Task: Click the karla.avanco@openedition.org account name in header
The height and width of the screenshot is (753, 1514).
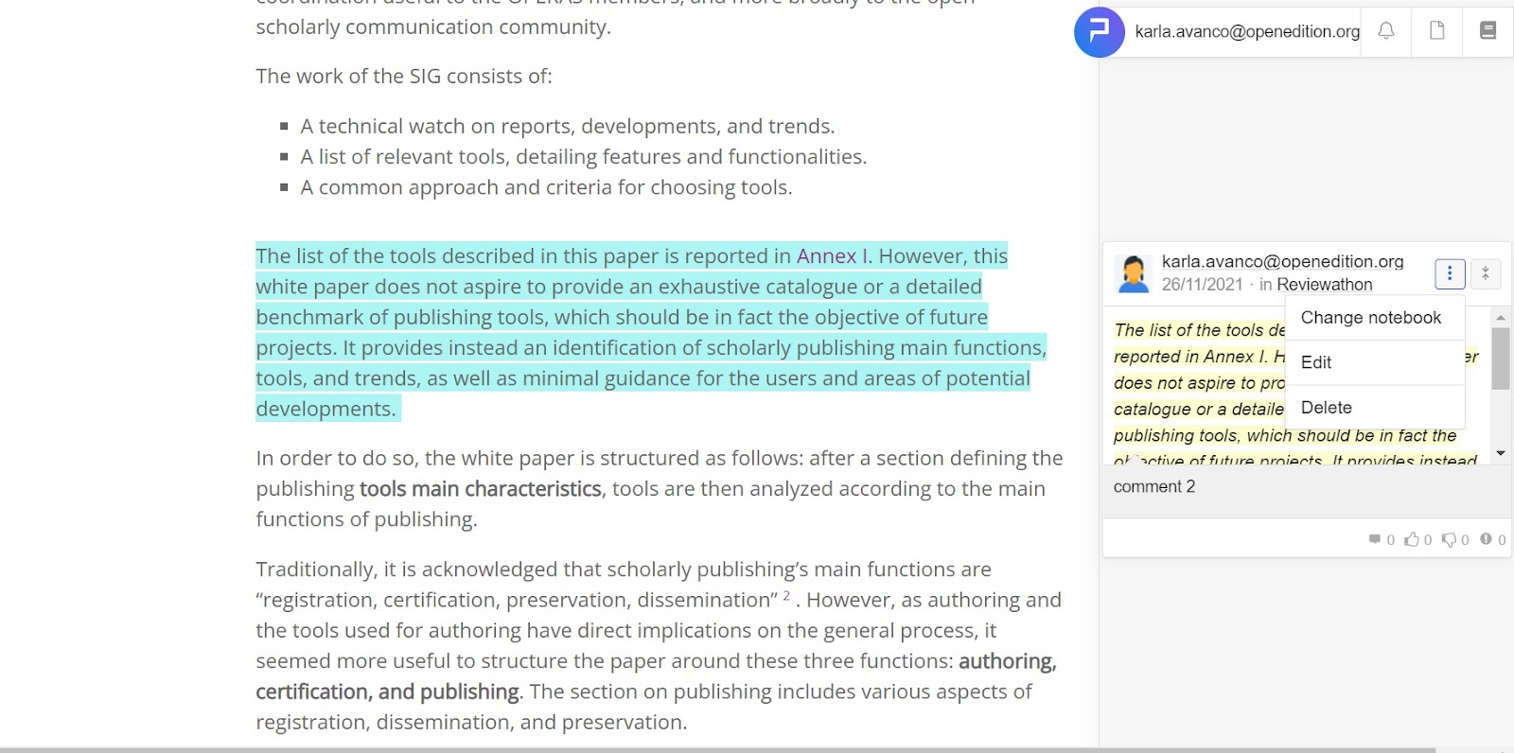Action: pyautogui.click(x=1247, y=31)
